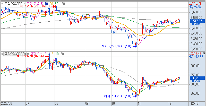Viewport: 206px width, 106px height.
Task: Click the KOSPI current price 2,517.57 box
Action: pos(197,21)
